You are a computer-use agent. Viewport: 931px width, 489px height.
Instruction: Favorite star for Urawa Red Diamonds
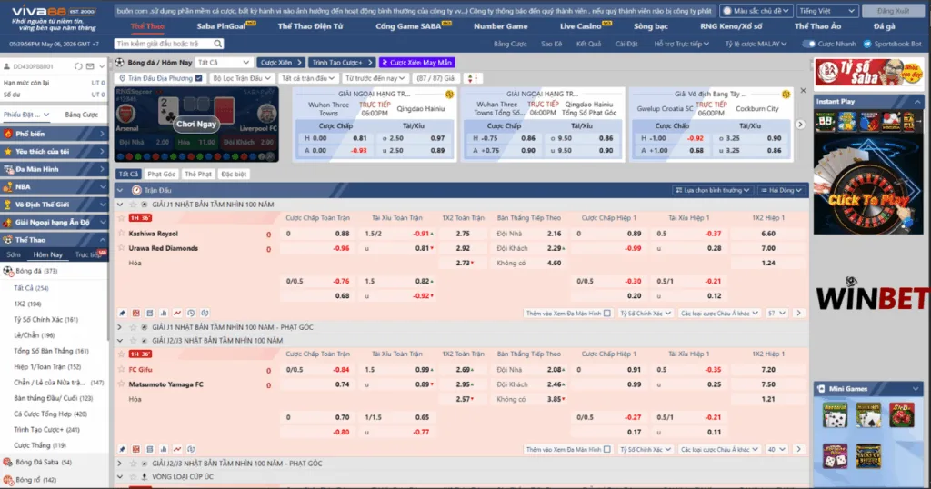point(122,248)
